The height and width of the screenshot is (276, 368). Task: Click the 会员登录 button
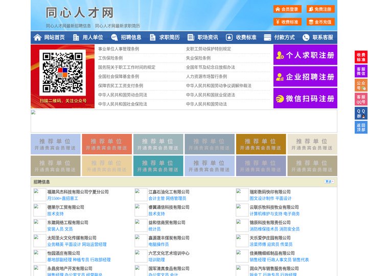[x=287, y=9]
